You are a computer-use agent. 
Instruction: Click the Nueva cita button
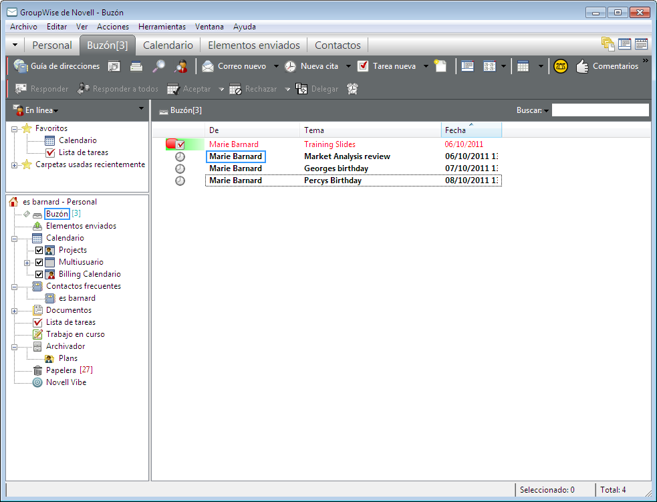click(311, 66)
